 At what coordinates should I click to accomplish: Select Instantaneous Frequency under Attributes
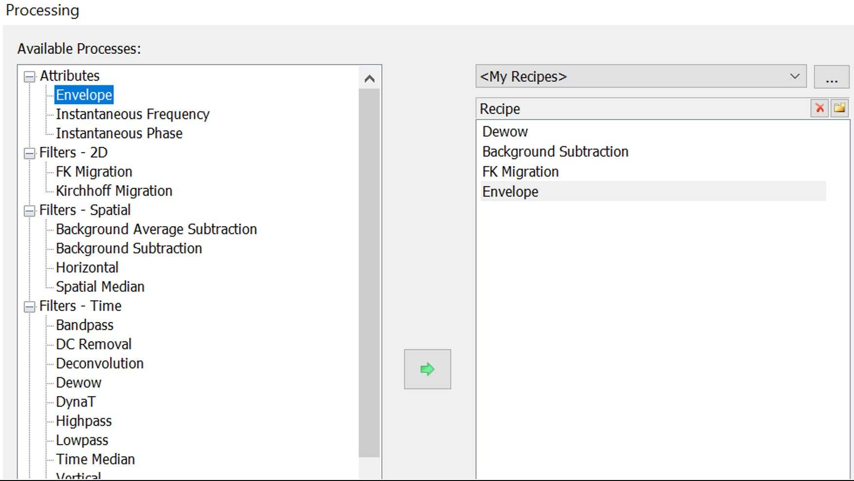(133, 114)
